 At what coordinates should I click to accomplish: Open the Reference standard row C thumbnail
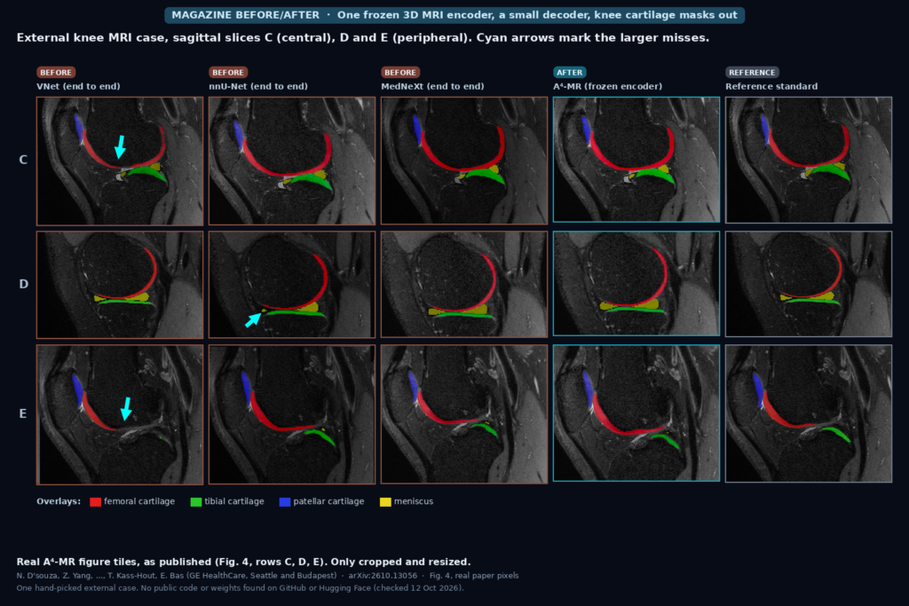(809, 160)
